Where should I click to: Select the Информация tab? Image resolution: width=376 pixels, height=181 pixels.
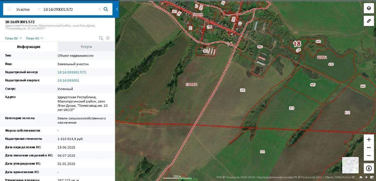29,47
